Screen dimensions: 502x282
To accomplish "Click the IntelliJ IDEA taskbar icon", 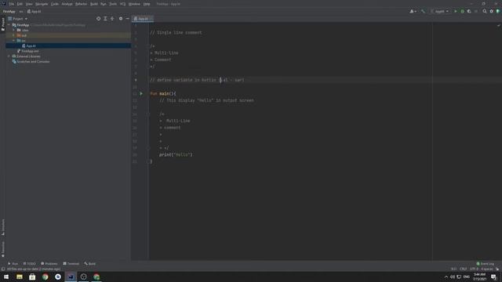I will tap(71, 277).
